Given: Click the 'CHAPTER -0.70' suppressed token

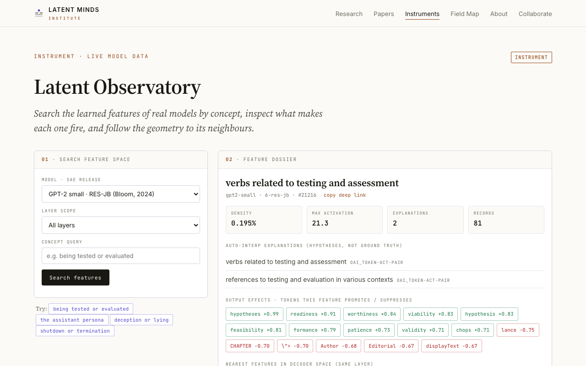Looking at the screenshot, I should [250, 346].
